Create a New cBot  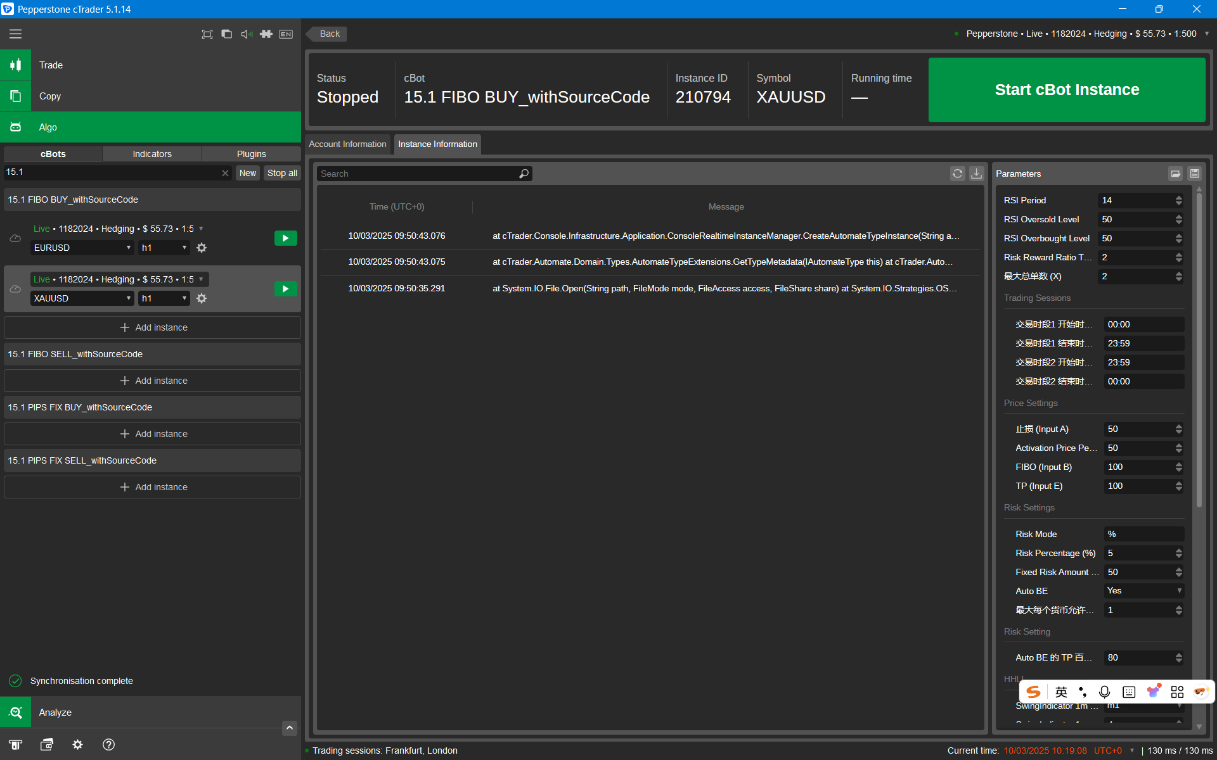(x=248, y=173)
